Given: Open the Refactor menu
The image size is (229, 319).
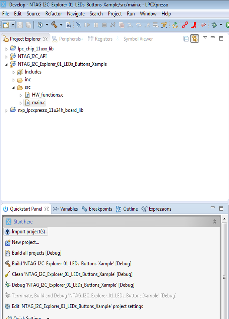Looking at the screenshot, I should tap(54, 14).
